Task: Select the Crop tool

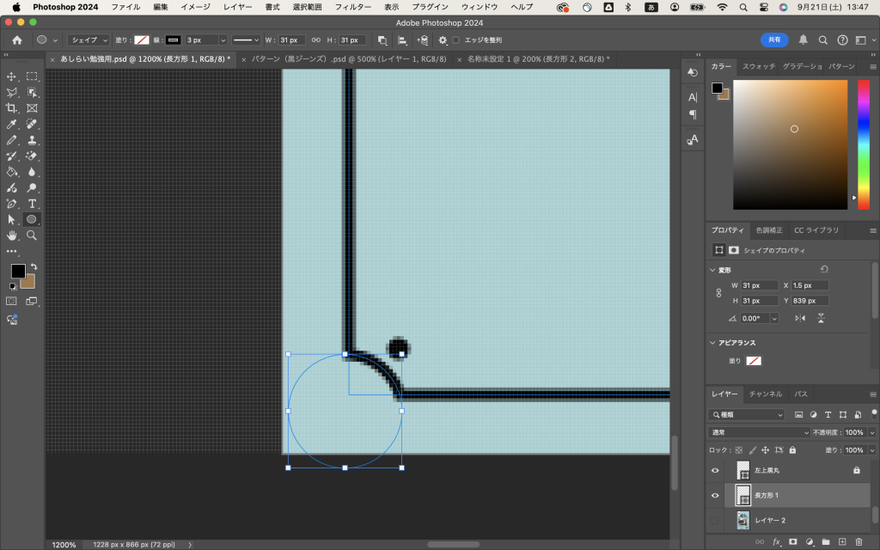Action: (x=12, y=108)
